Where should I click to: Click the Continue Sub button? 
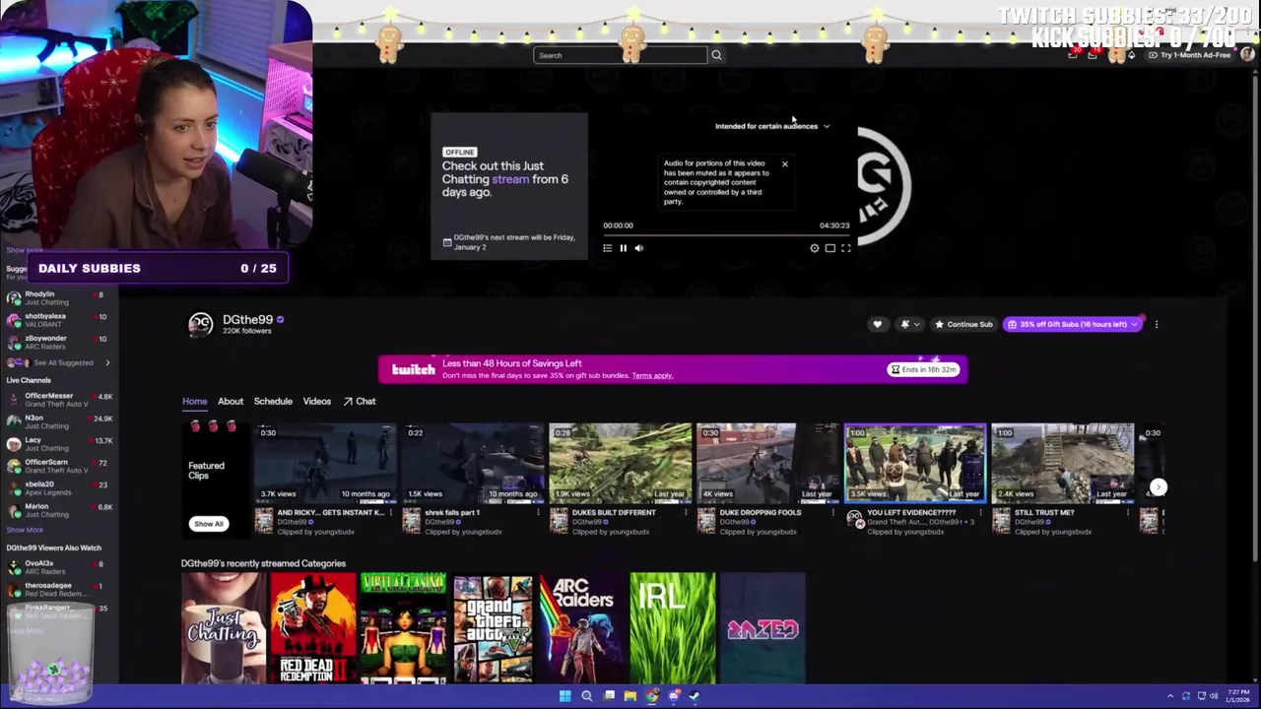point(963,324)
